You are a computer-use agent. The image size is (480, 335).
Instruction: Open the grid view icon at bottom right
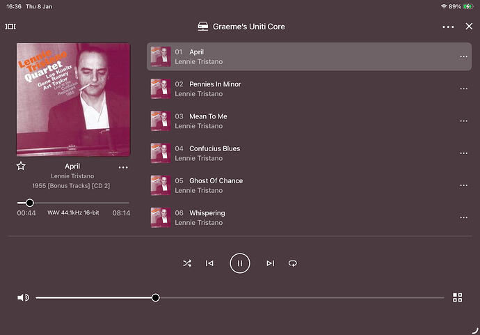point(457,297)
